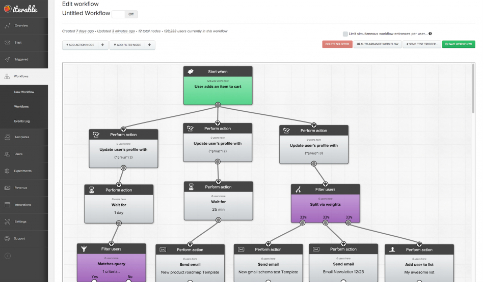Click Send Test Trigger button
This screenshot has height=282, width=483.
(x=422, y=44)
